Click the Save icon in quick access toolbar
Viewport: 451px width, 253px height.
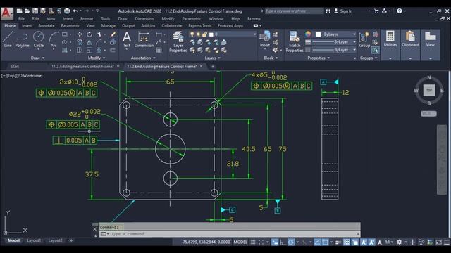(35, 11)
